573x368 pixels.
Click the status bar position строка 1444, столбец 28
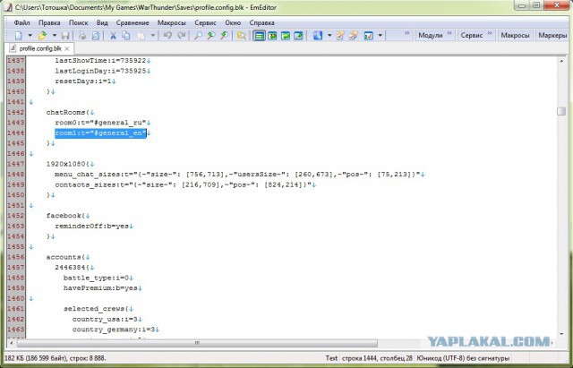(377, 358)
